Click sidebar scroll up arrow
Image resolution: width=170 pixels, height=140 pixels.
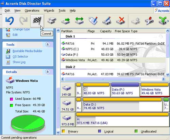tap(58, 30)
